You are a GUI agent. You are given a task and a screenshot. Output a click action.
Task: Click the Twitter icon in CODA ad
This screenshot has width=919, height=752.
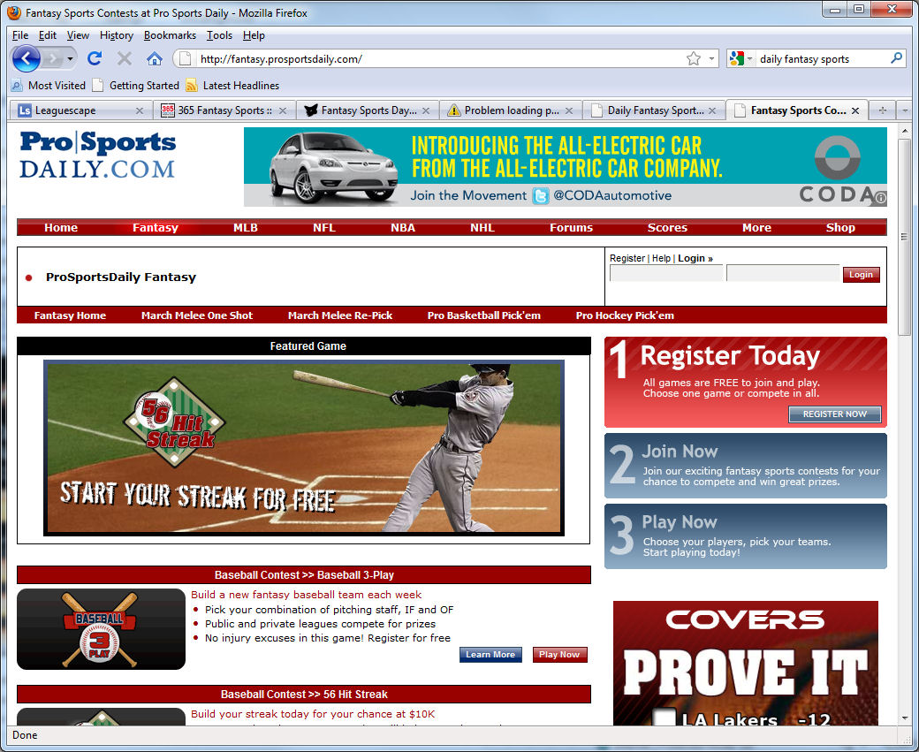click(x=541, y=196)
